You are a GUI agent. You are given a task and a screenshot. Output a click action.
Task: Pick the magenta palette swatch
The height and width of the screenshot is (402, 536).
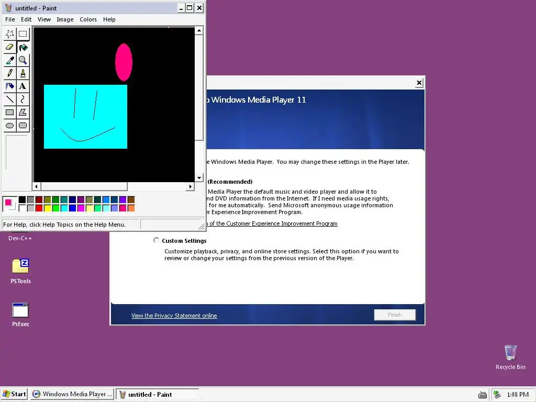pyautogui.click(x=81, y=208)
